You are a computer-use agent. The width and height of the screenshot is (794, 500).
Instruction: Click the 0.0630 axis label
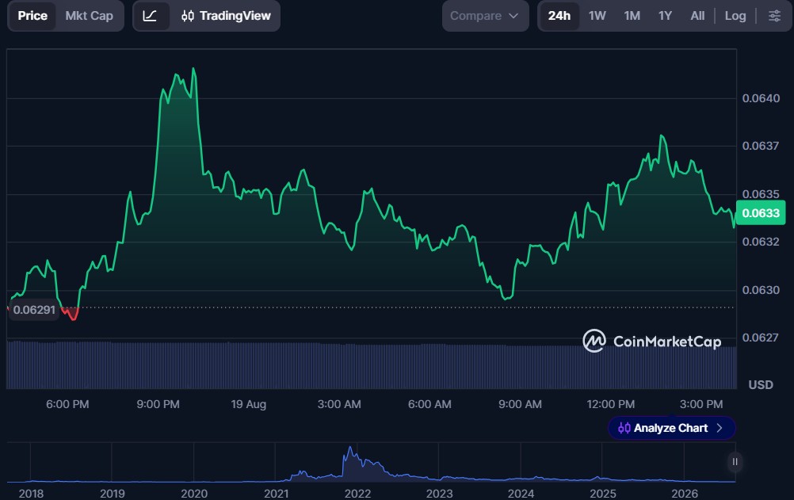761,290
